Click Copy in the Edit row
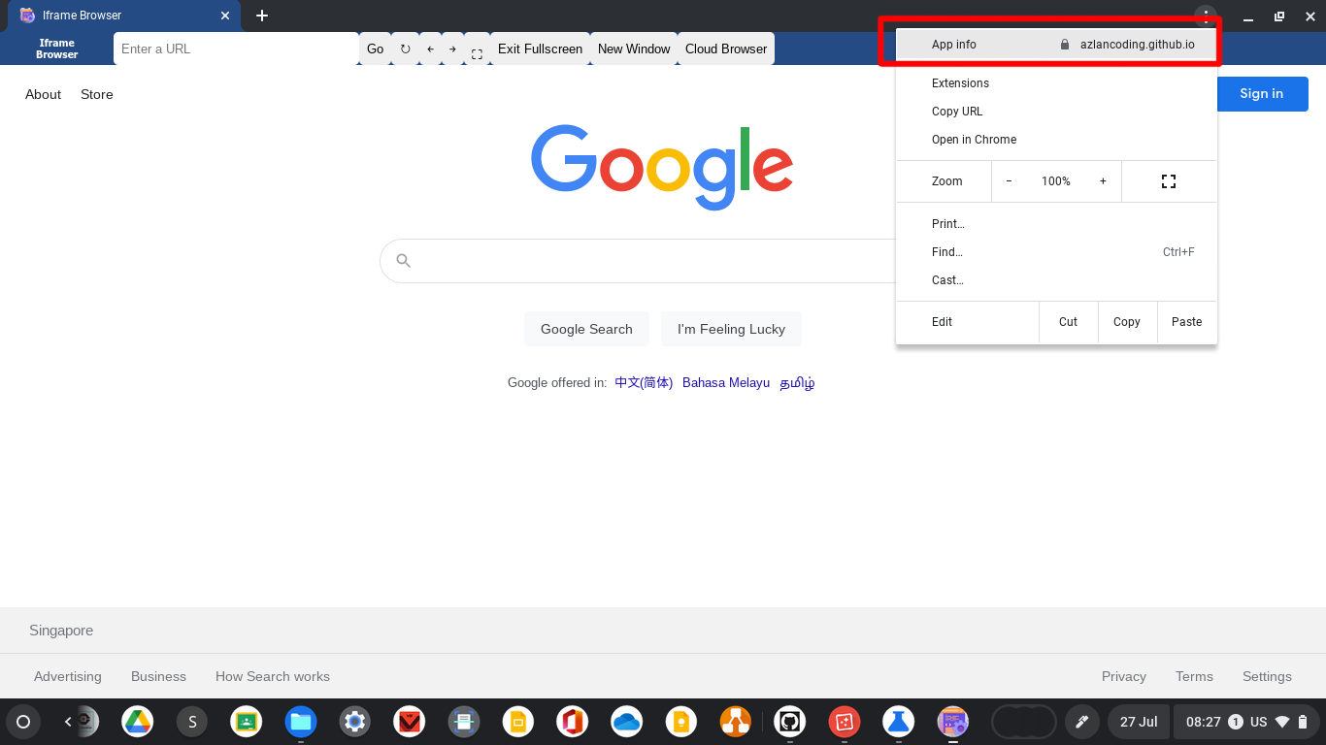Image resolution: width=1326 pixels, height=745 pixels. pos(1127,322)
